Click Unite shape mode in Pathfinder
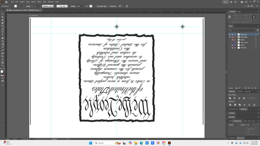This screenshot has width=260, height=146. [x=230, y=98]
